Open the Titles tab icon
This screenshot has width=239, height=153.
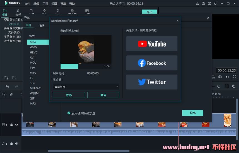(31, 11)
